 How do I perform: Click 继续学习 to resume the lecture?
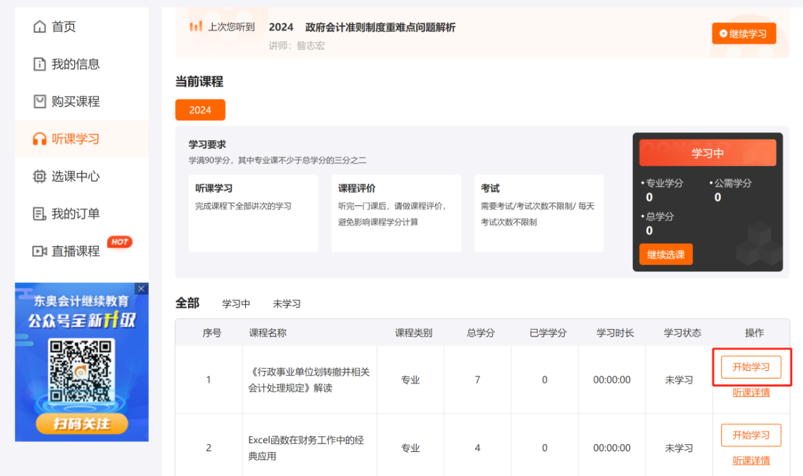(743, 33)
